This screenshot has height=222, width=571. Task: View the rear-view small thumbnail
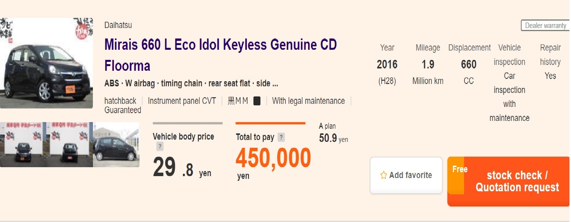70,145
